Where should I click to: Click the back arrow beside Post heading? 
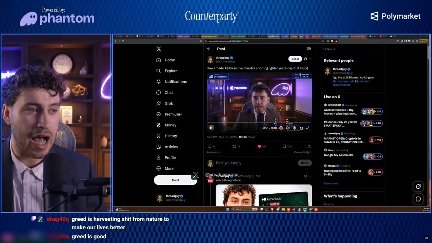tap(209, 49)
